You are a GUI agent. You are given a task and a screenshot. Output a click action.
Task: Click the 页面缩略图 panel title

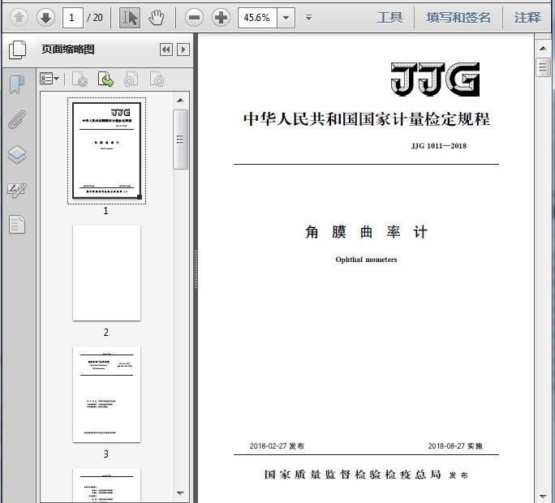(x=68, y=49)
